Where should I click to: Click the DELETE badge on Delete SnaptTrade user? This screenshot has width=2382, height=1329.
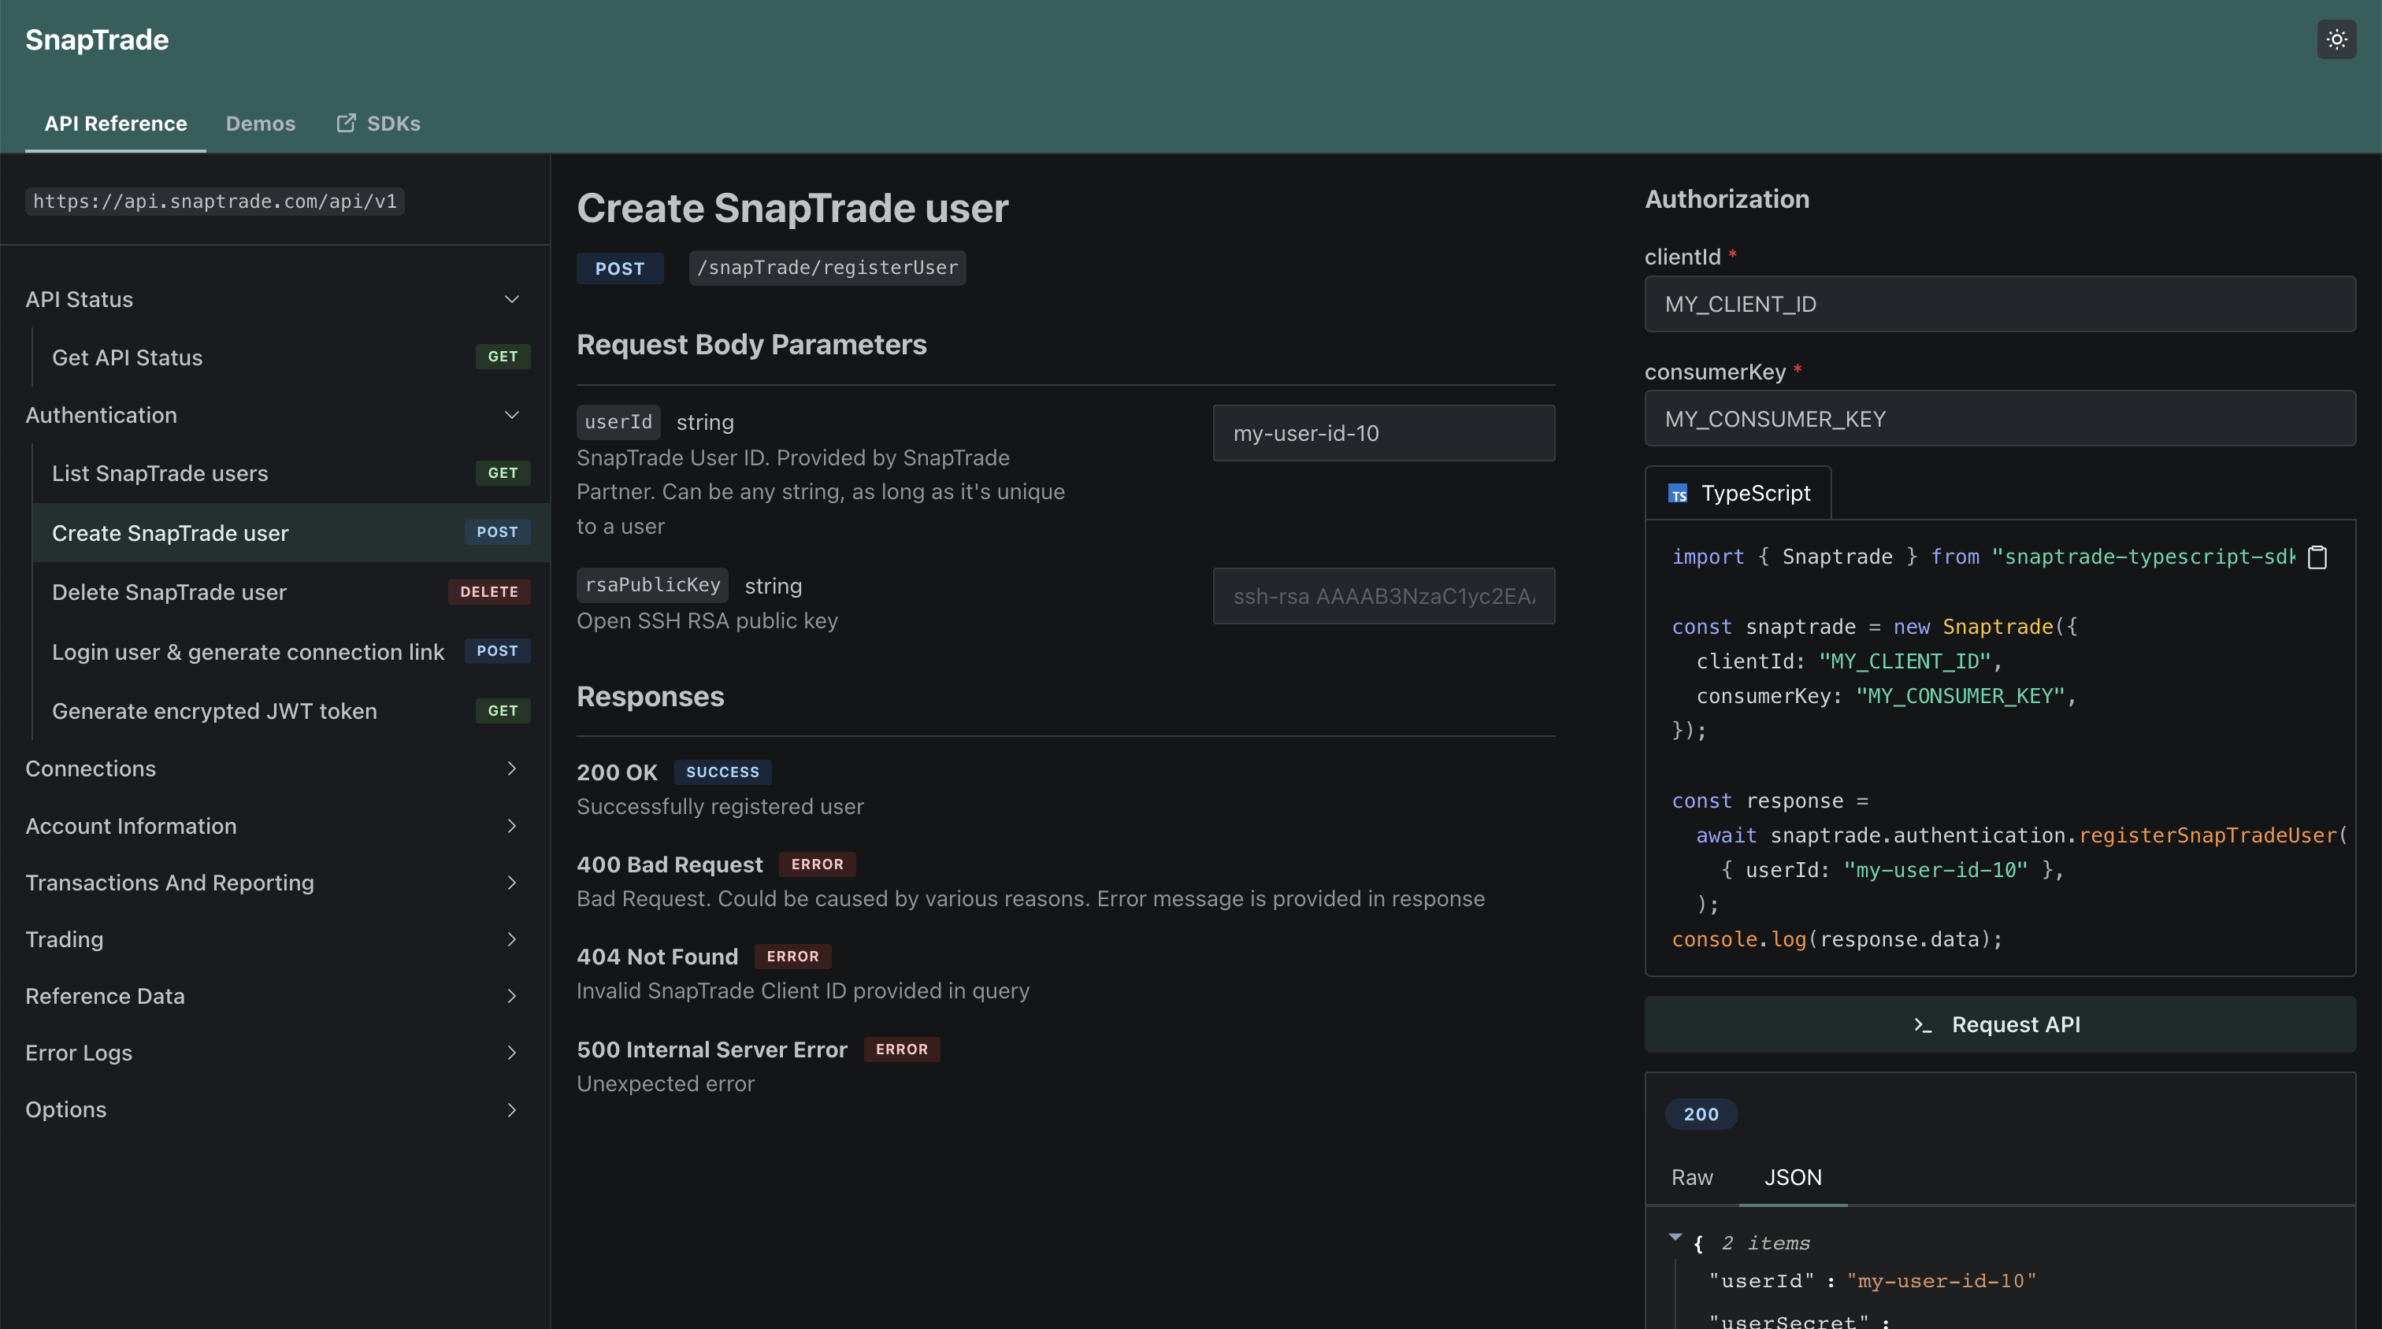pos(489,592)
